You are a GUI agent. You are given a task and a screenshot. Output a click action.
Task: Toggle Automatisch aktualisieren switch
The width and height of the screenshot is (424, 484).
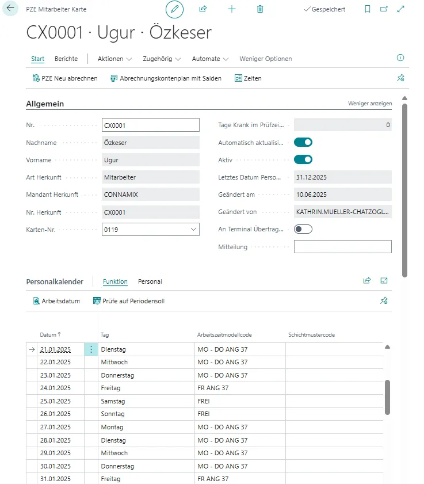[x=303, y=142]
